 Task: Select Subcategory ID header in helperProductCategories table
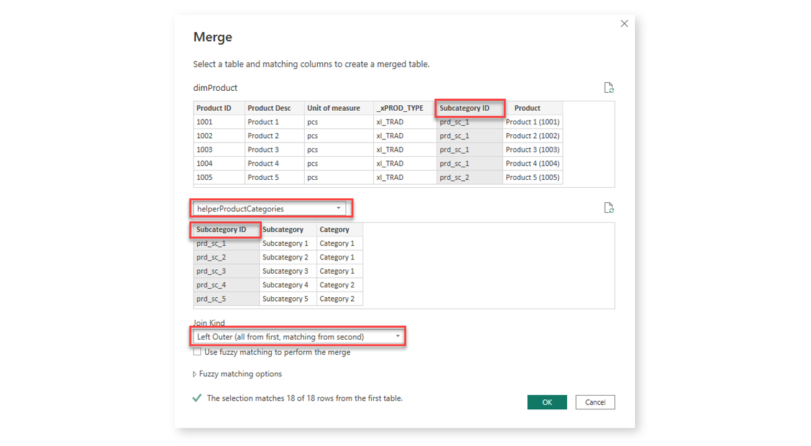click(x=226, y=230)
